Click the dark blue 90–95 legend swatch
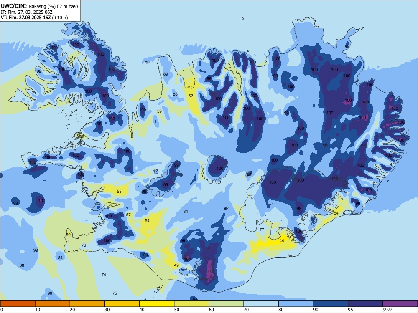Viewport: 418px width, 313px height. click(x=331, y=304)
